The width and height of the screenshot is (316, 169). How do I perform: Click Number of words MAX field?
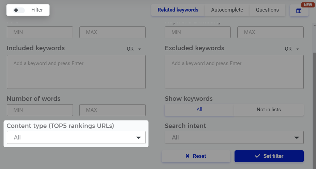coord(112,110)
